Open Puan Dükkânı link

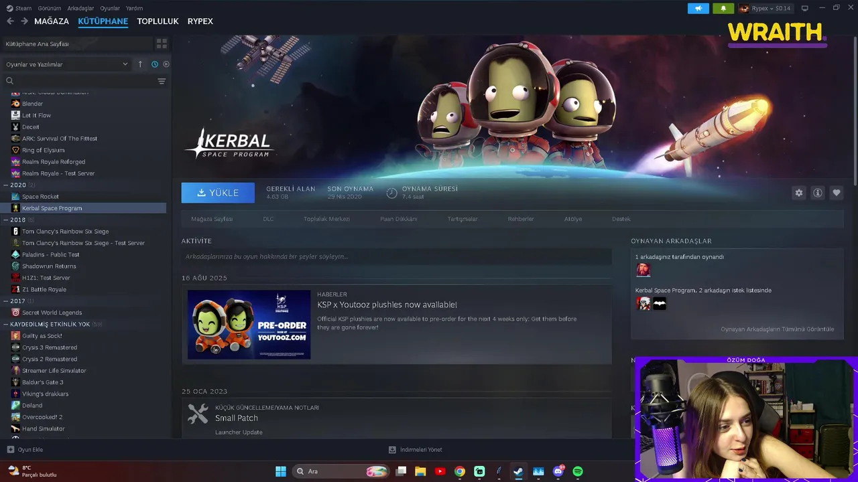(x=398, y=219)
